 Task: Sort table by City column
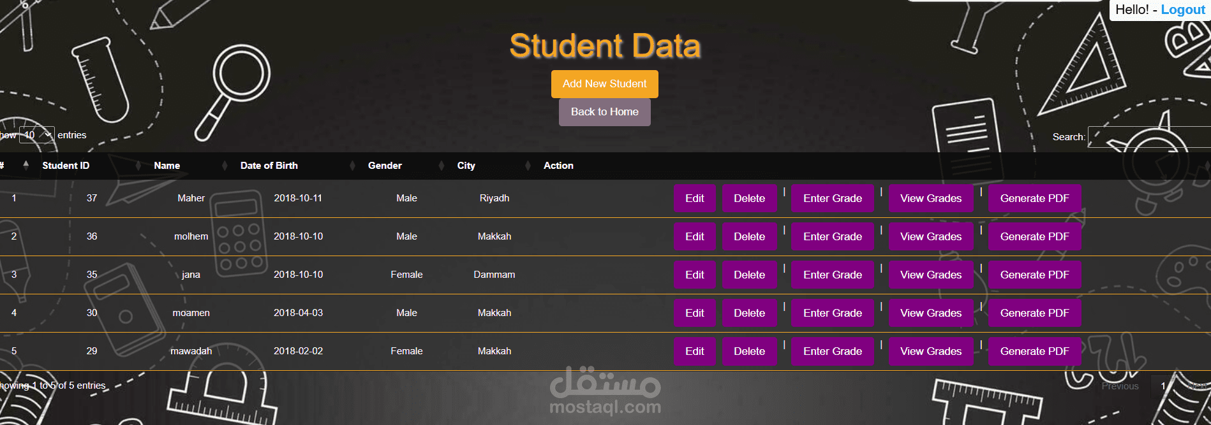click(x=494, y=166)
